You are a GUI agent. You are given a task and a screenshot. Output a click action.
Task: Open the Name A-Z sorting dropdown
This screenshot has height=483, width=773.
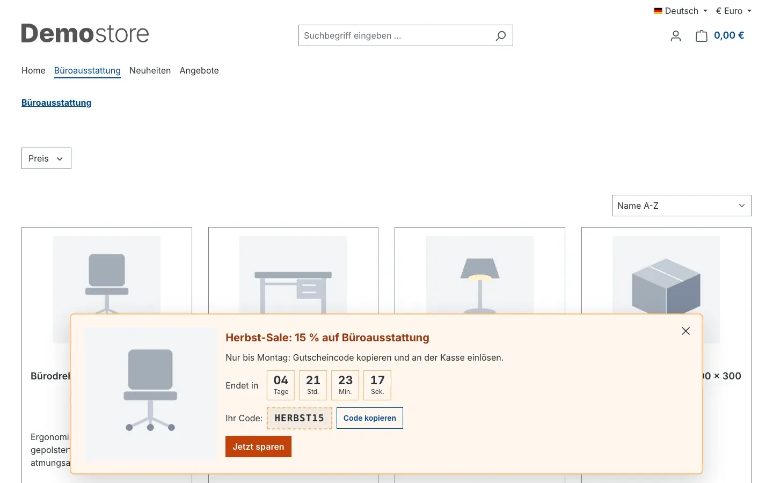click(x=681, y=206)
